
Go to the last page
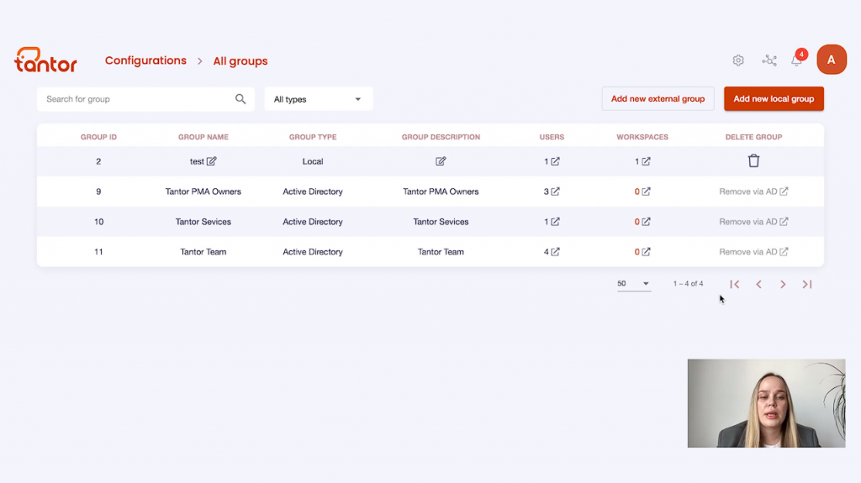click(806, 284)
